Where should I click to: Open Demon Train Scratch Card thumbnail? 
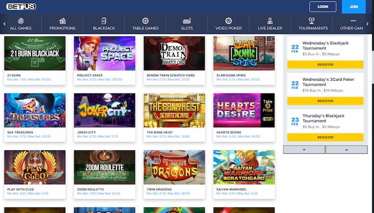pyautogui.click(x=174, y=53)
